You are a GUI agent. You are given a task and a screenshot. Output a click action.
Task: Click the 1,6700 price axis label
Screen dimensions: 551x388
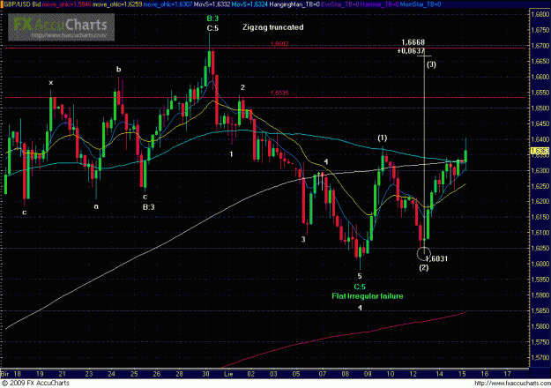point(540,46)
